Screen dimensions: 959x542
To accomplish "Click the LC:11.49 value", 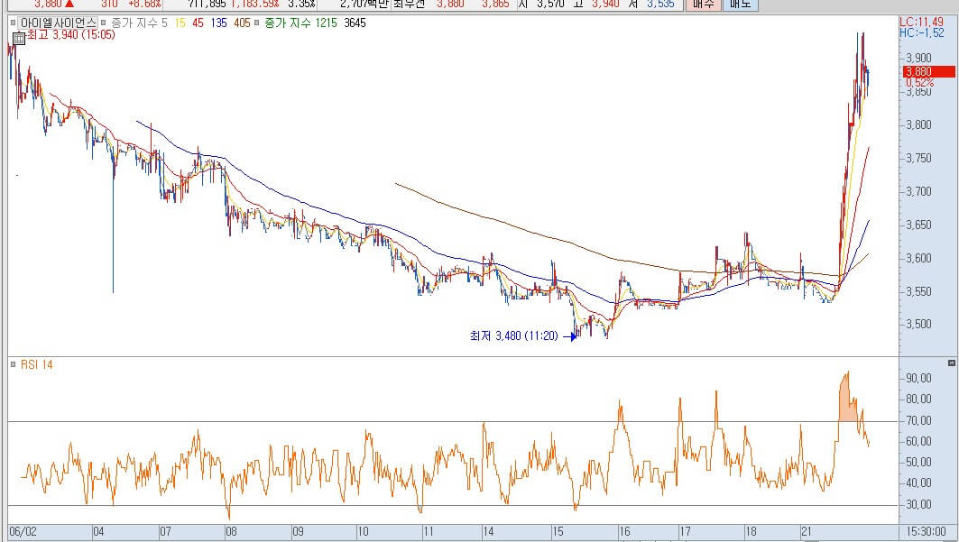I will tap(921, 22).
